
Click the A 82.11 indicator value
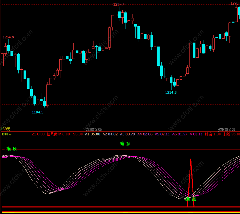(196, 134)
